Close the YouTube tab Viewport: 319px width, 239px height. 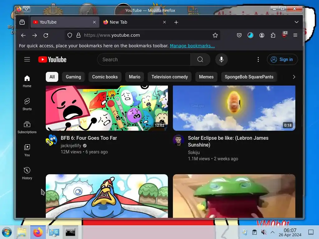pyautogui.click(x=94, y=22)
